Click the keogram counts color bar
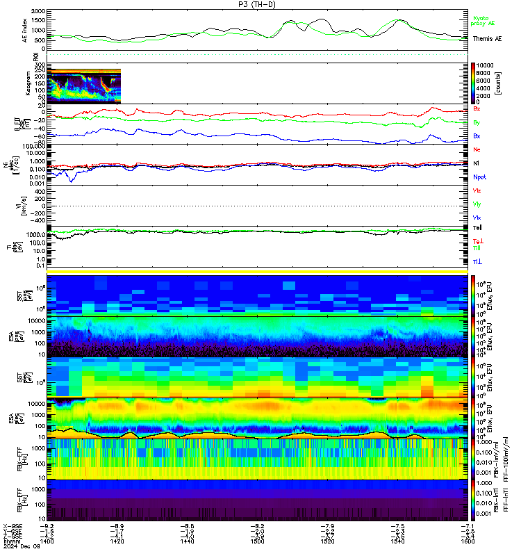 [x=473, y=83]
